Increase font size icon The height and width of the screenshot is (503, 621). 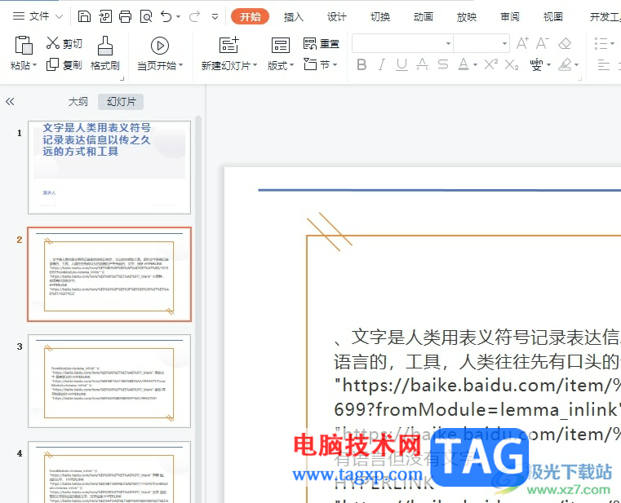522,43
